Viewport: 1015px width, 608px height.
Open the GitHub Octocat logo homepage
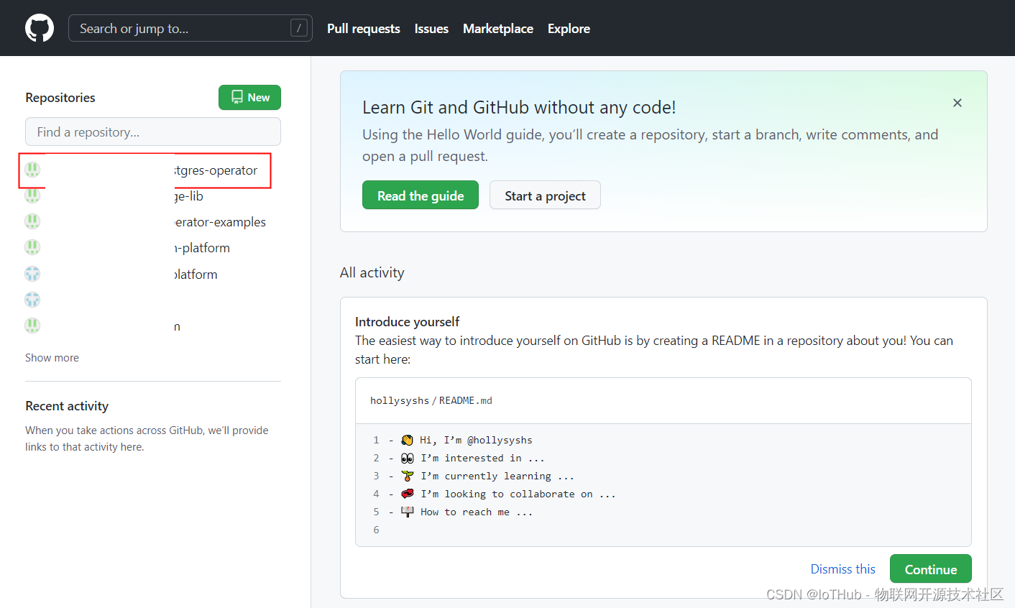click(x=40, y=28)
